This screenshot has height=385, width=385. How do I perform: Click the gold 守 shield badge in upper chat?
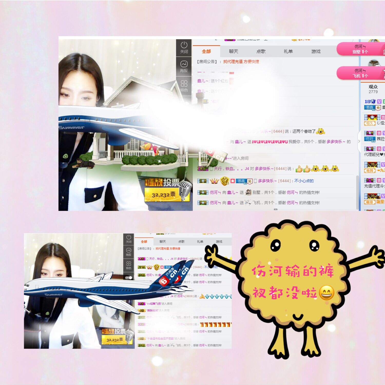(x=225, y=181)
